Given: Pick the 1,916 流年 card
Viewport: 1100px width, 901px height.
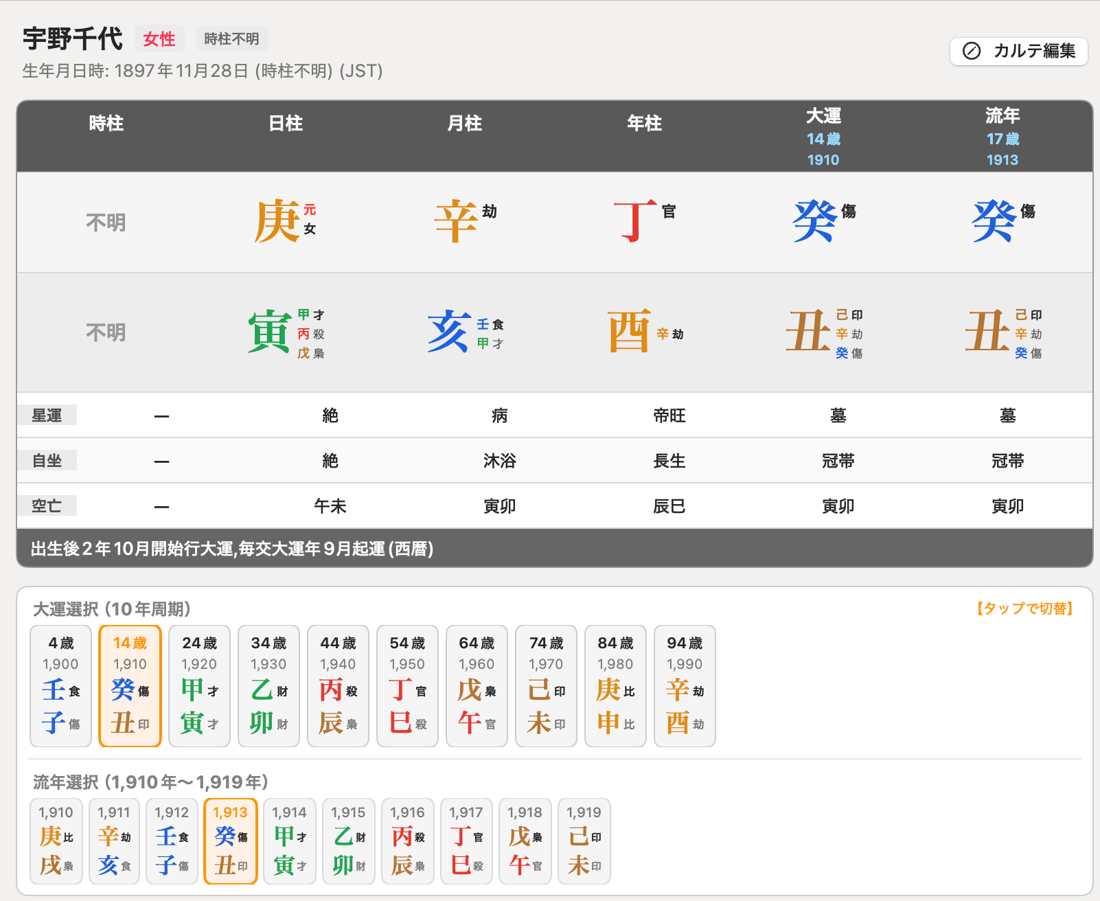Looking at the screenshot, I should (408, 841).
